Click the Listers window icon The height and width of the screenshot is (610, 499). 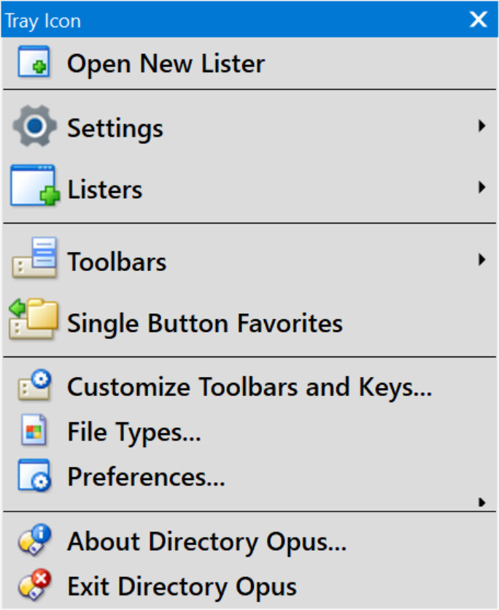click(x=34, y=187)
